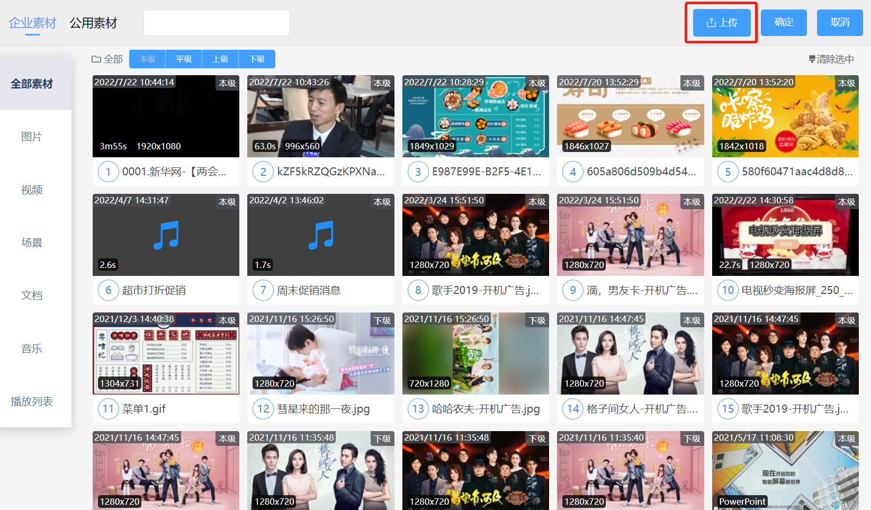
Task: Select the 全部 folder icon filter
Action: pyautogui.click(x=96, y=59)
